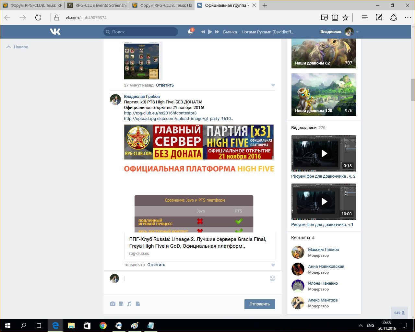Open Илона Паненко contact
The height and width of the screenshot is (332, 415).
(x=323, y=283)
